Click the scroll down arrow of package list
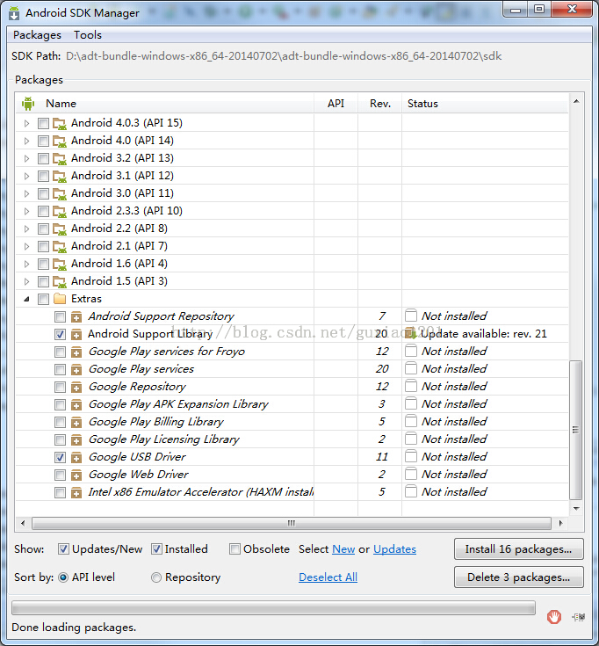The image size is (599, 646). (x=576, y=508)
